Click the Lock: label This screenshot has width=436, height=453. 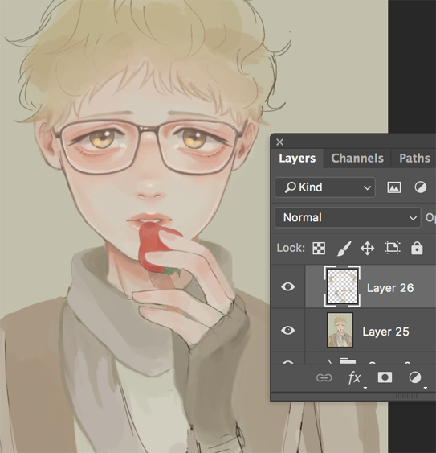(291, 248)
